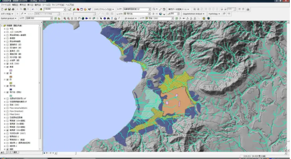Viewport: 291px width, 159px height.
Task: Uncheck the last layer checkbox in table of contents
Action: (x=7, y=149)
